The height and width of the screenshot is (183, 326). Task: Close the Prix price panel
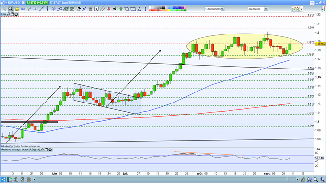tap(16, 14)
